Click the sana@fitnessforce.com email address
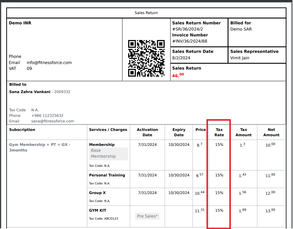Screen dimensions: 293x229 pyautogui.click(x=52, y=121)
